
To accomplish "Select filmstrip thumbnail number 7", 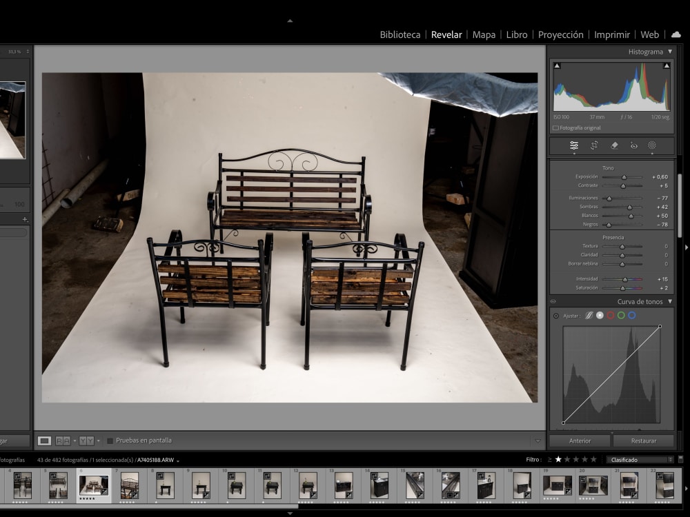I will click(x=130, y=485).
